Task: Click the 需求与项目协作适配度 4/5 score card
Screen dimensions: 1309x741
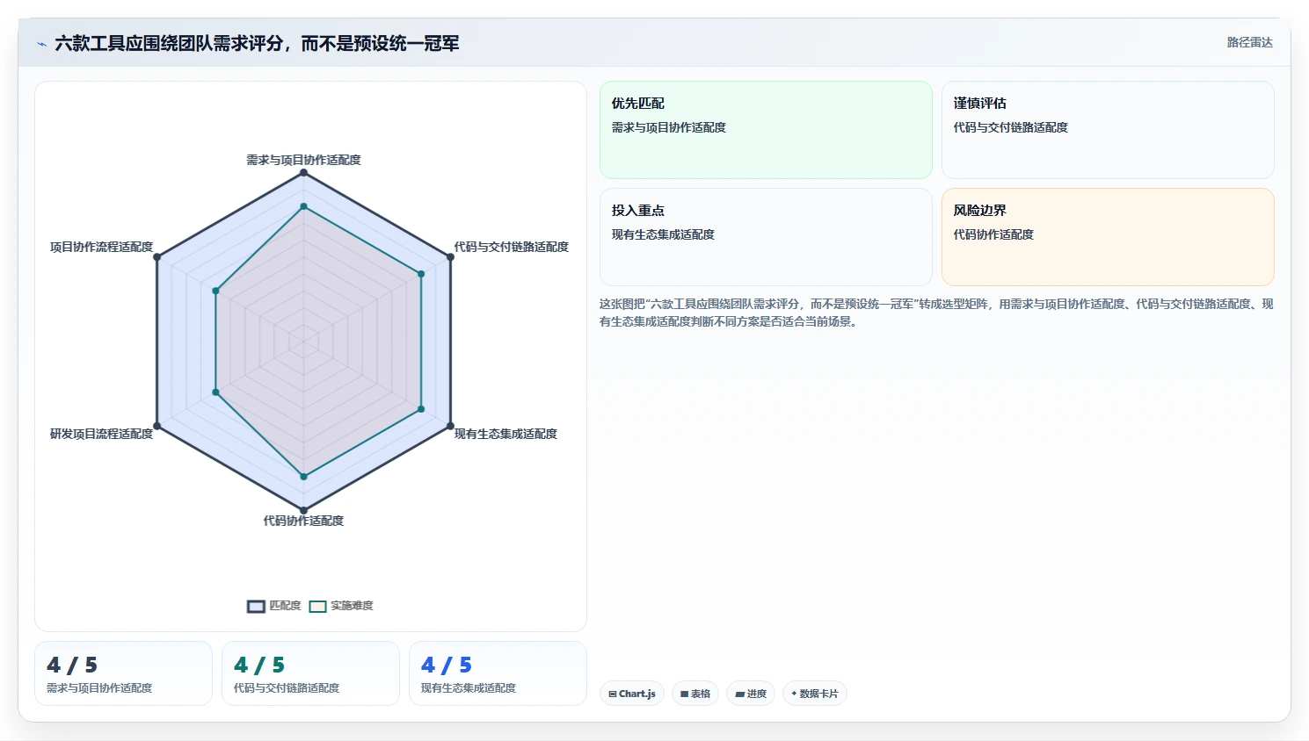Action: [123, 673]
